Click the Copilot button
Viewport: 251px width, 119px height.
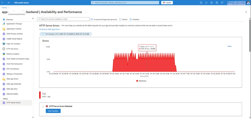[167, 2]
